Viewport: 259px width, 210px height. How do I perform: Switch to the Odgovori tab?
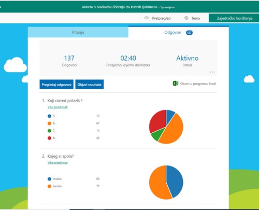[x=179, y=32]
